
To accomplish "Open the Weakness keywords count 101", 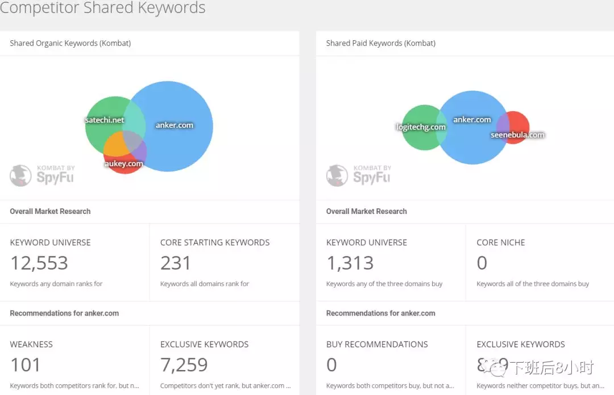I will (x=25, y=364).
